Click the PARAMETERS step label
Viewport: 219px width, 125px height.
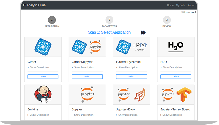click(x=109, y=26)
